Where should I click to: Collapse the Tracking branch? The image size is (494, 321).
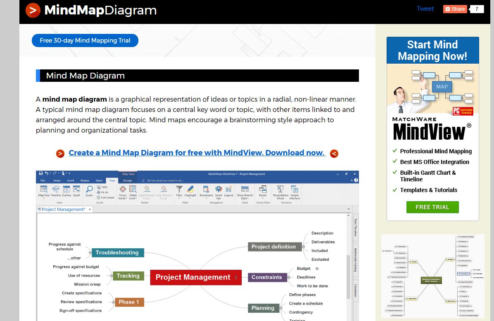(x=111, y=276)
